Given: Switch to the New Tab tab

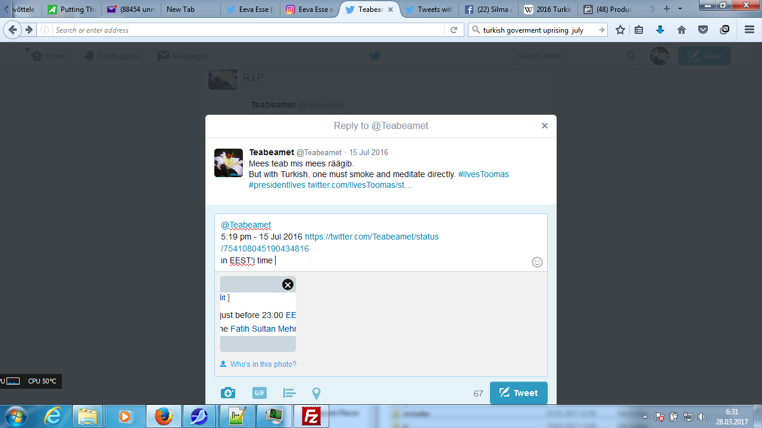Looking at the screenshot, I should coord(190,9).
